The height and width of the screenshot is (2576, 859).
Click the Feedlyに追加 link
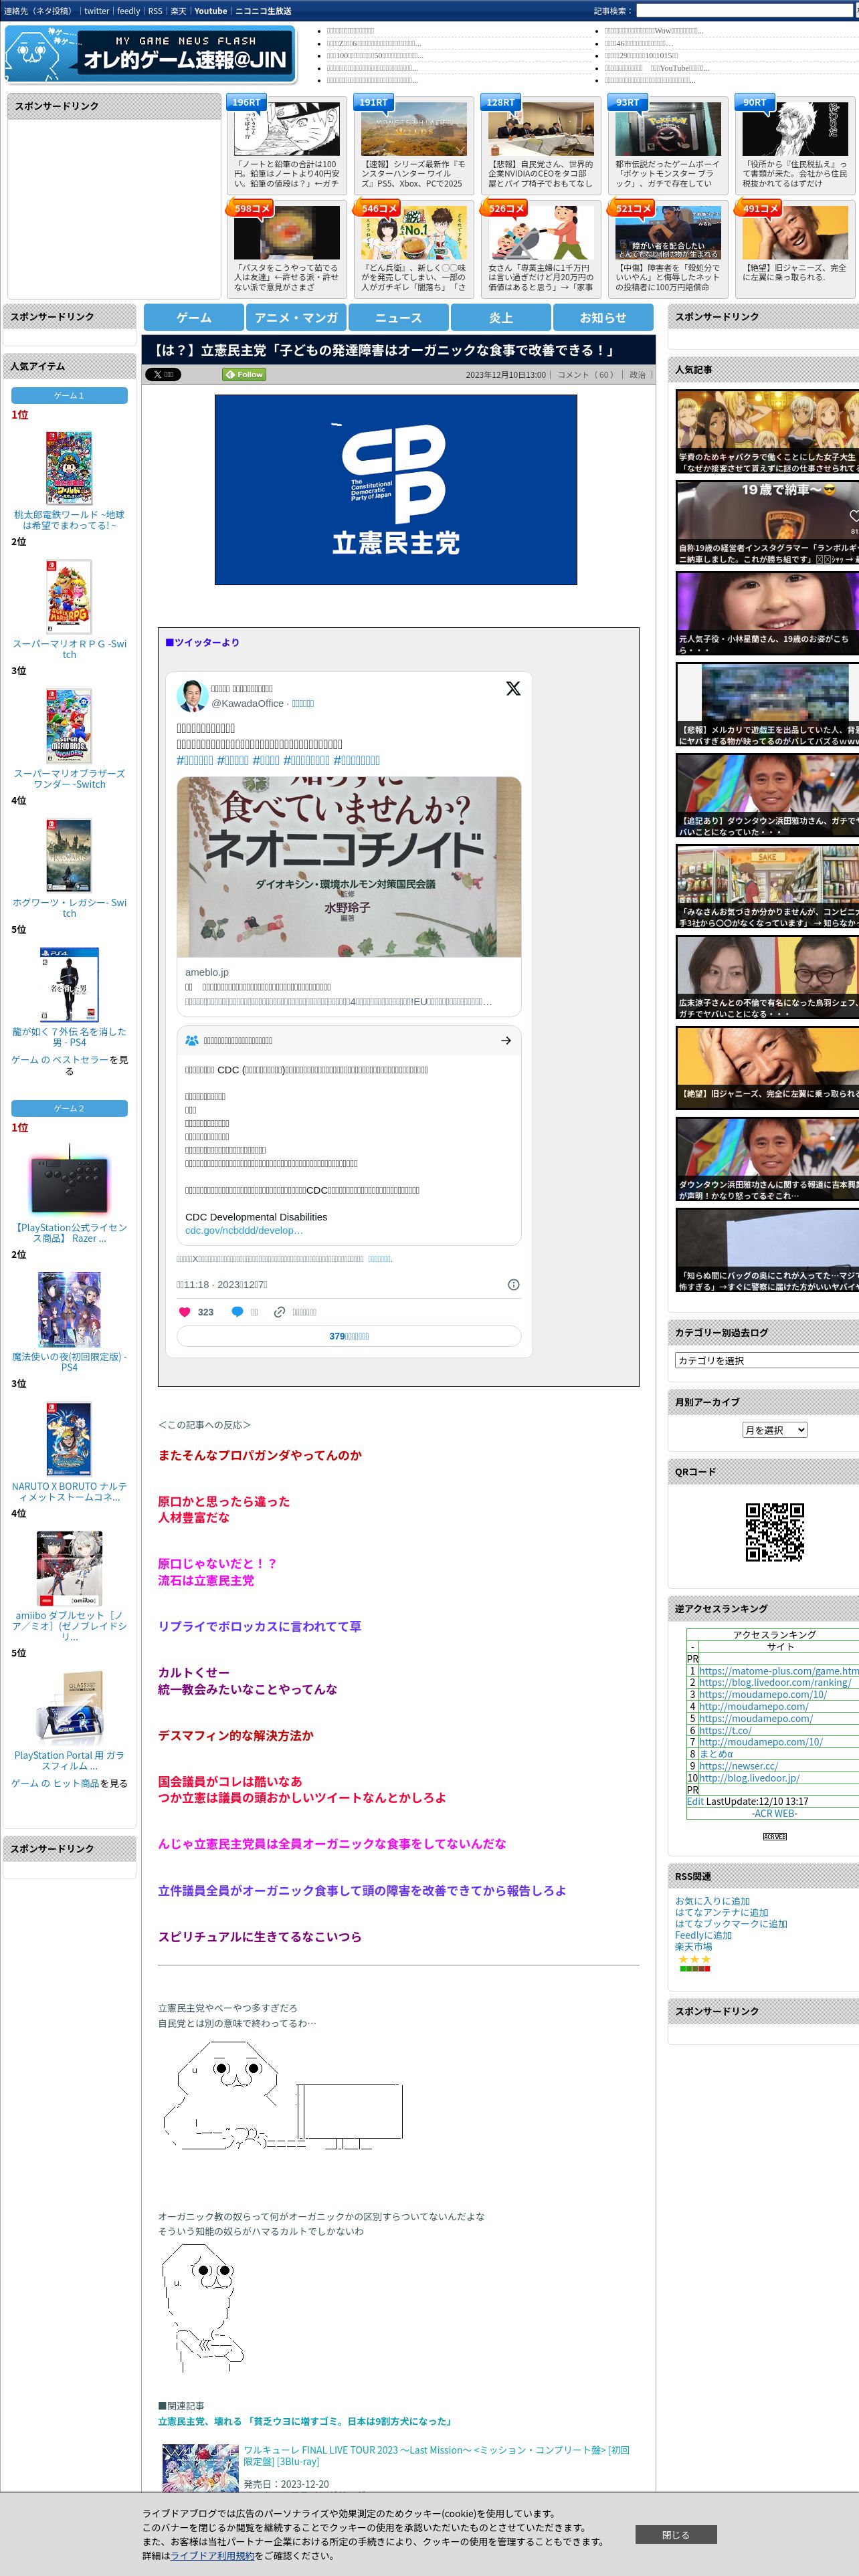coord(703,1935)
